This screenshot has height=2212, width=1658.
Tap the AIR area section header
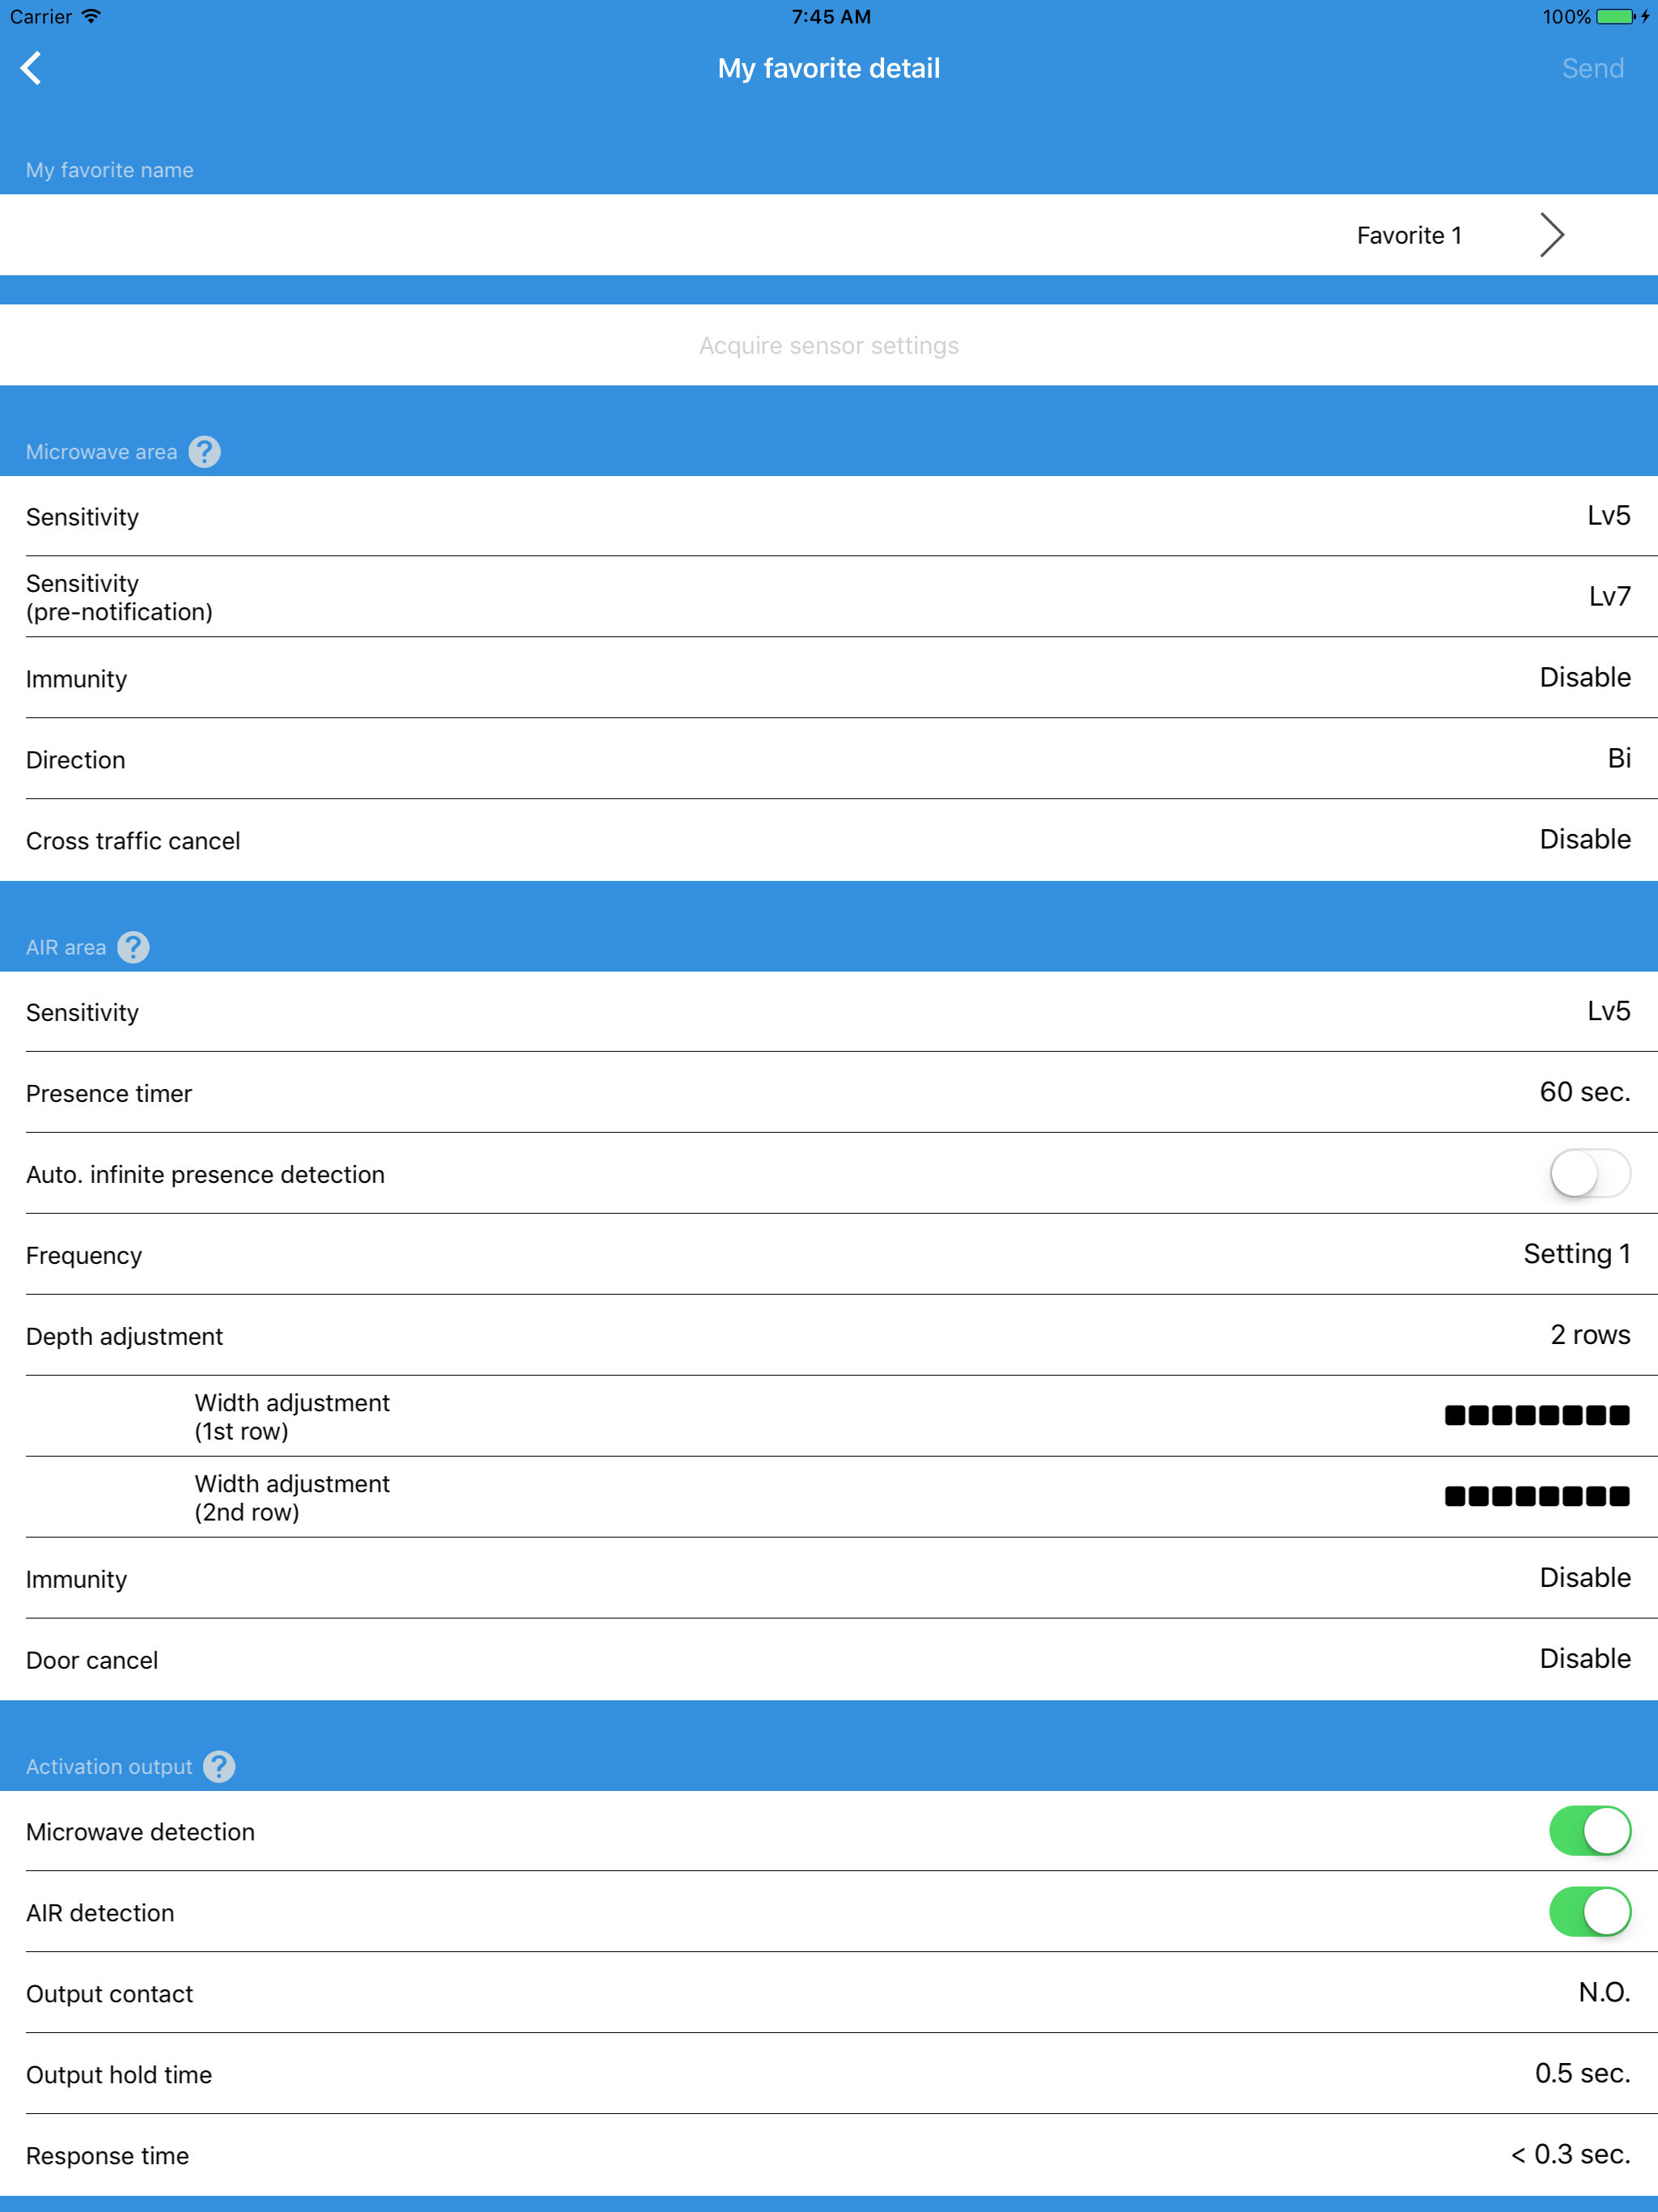[x=66, y=947]
